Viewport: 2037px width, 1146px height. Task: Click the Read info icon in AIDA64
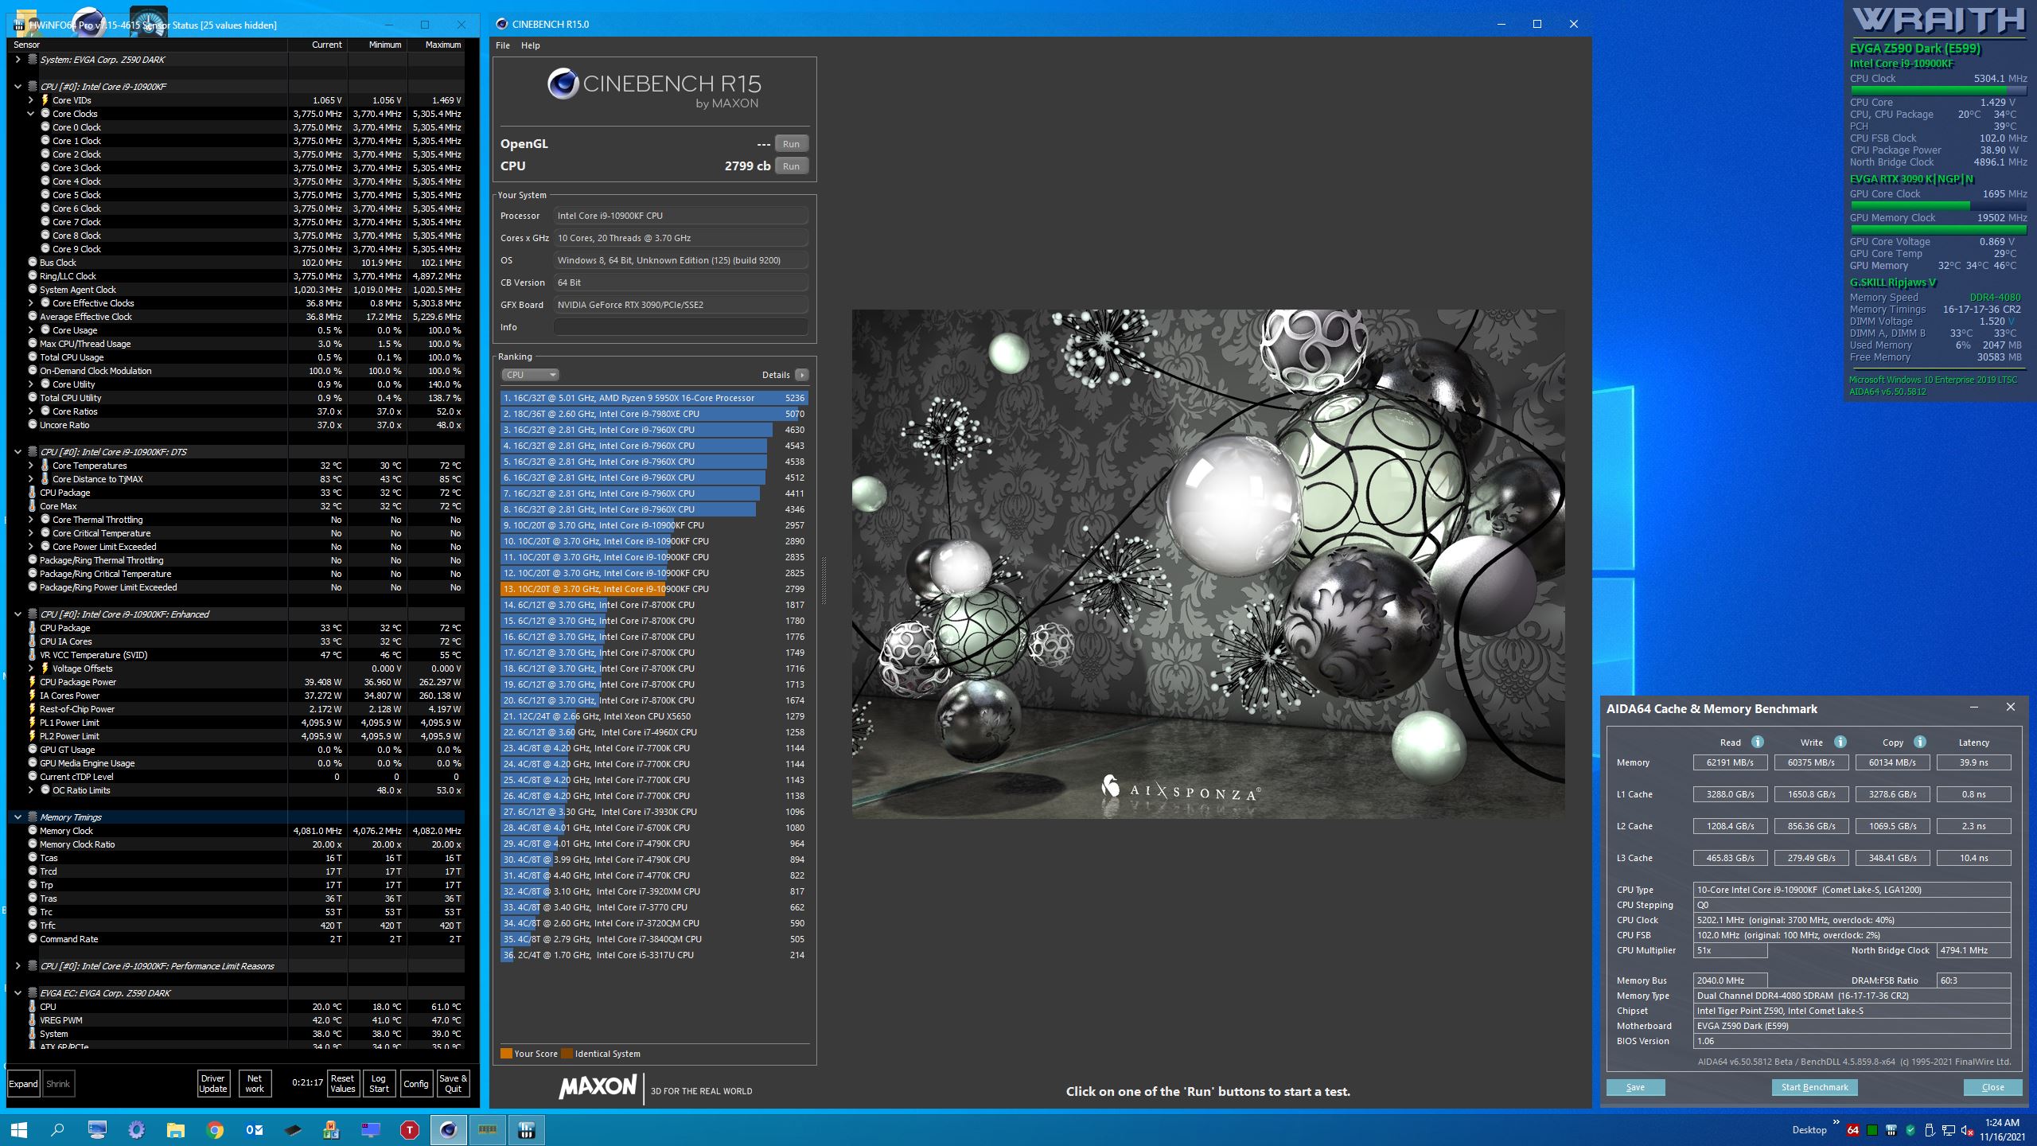tap(1757, 742)
